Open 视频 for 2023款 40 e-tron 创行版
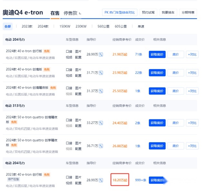 point(69,183)
